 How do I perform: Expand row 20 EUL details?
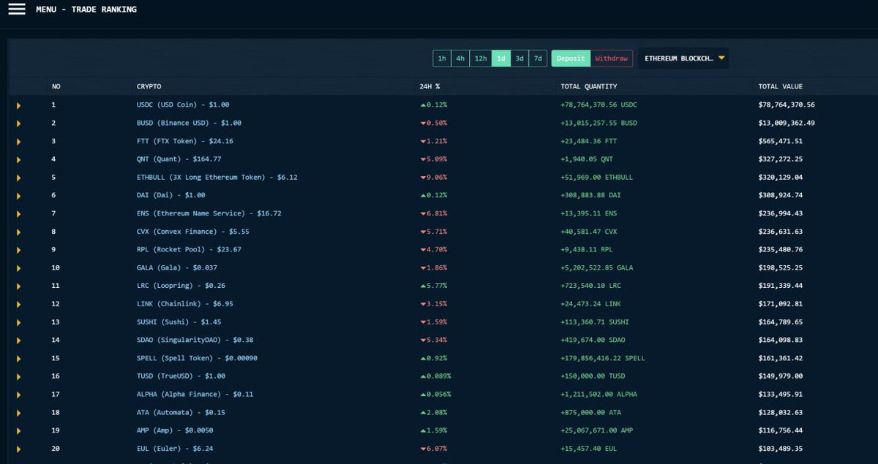[x=18, y=449]
